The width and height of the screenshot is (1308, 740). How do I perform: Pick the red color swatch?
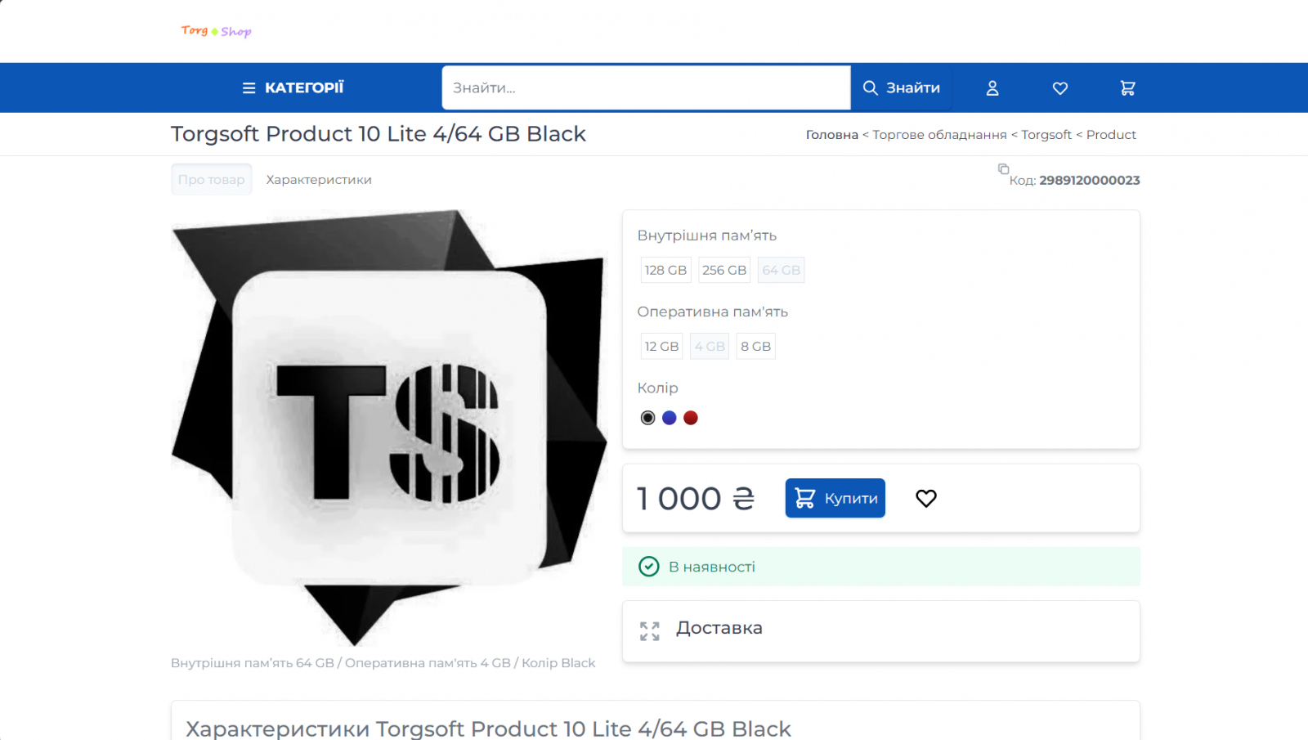(x=691, y=417)
